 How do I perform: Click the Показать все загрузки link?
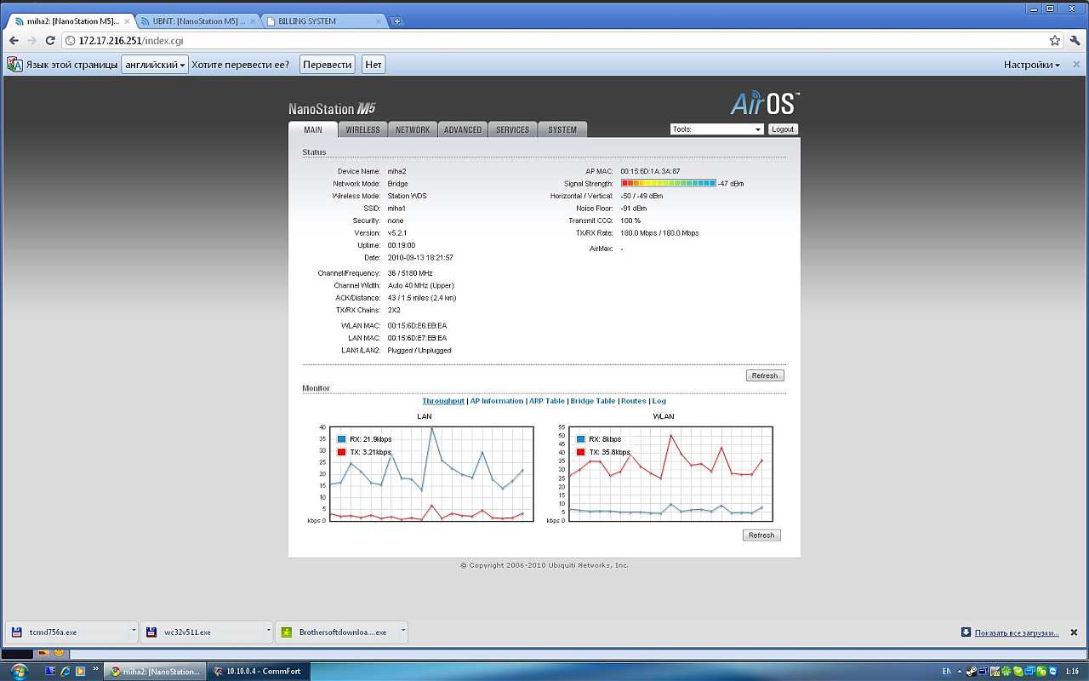(1017, 633)
